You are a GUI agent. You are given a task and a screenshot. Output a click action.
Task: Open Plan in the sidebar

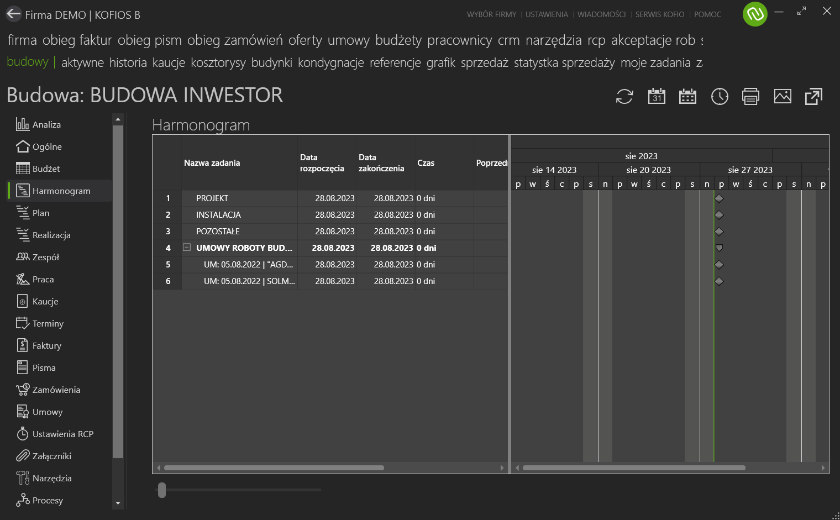tap(59, 213)
